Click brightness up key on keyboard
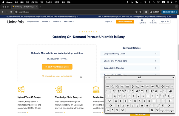179x116 pixels. [x=118, y=87]
